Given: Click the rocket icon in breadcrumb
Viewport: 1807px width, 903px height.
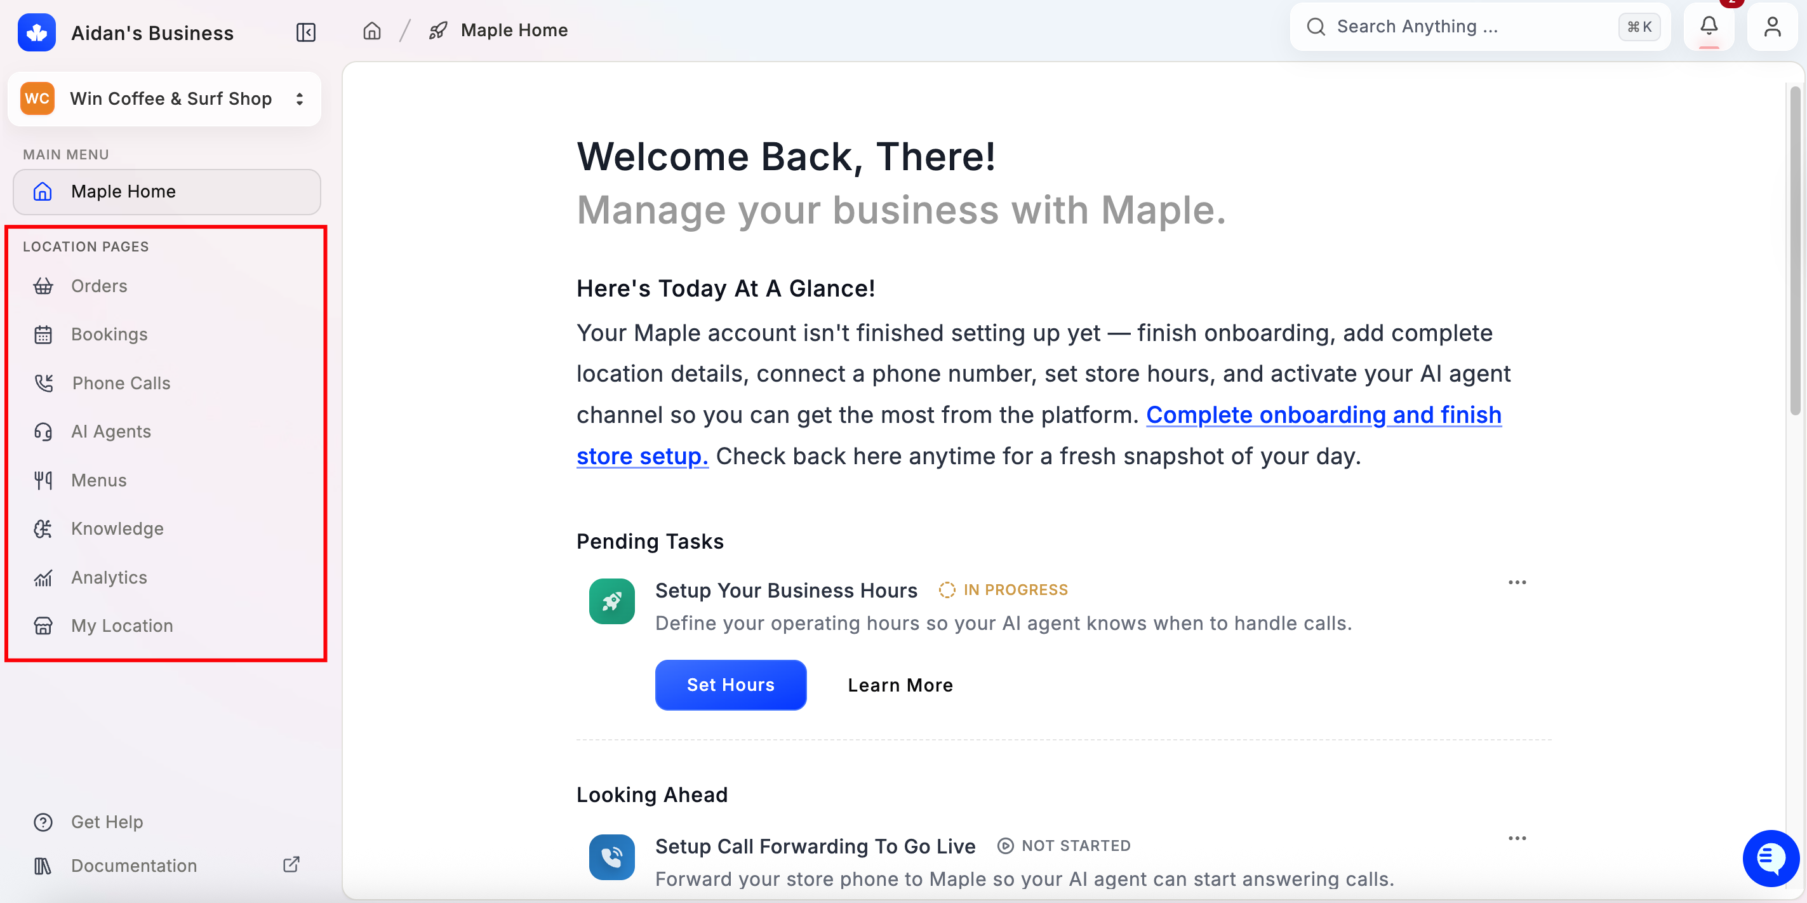Looking at the screenshot, I should click(x=437, y=30).
